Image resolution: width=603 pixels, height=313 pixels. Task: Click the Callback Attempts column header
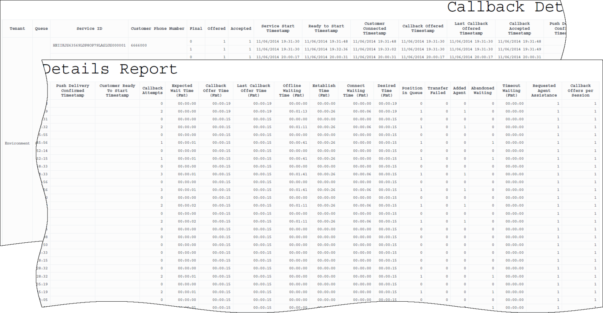(x=152, y=91)
